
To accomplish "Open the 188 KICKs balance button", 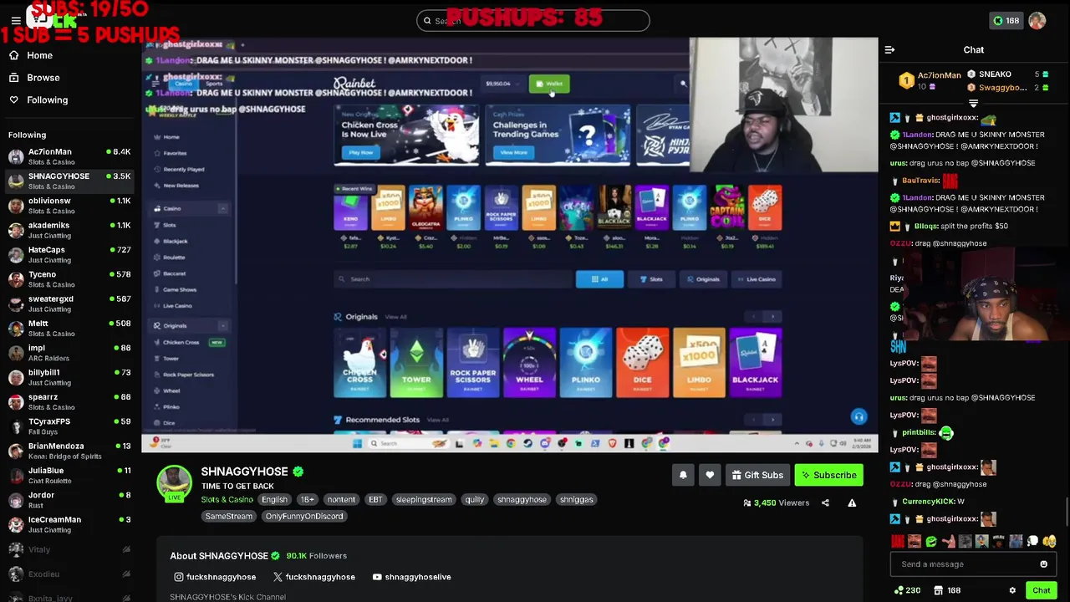I will 1005,20.
